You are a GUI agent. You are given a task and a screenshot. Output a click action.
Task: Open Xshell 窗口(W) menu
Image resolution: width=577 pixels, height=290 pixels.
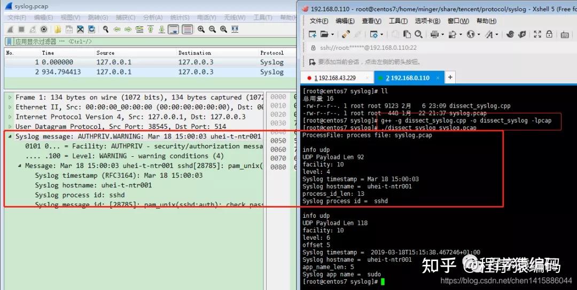(458, 21)
